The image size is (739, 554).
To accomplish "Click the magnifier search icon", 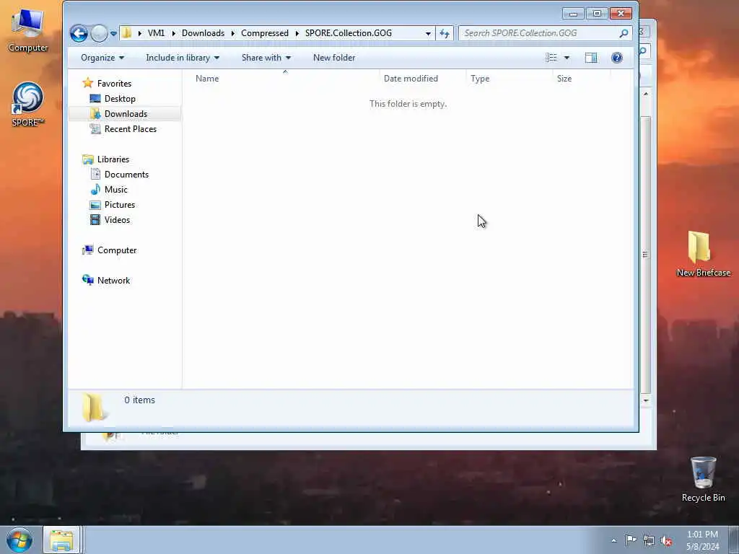I will (x=624, y=33).
